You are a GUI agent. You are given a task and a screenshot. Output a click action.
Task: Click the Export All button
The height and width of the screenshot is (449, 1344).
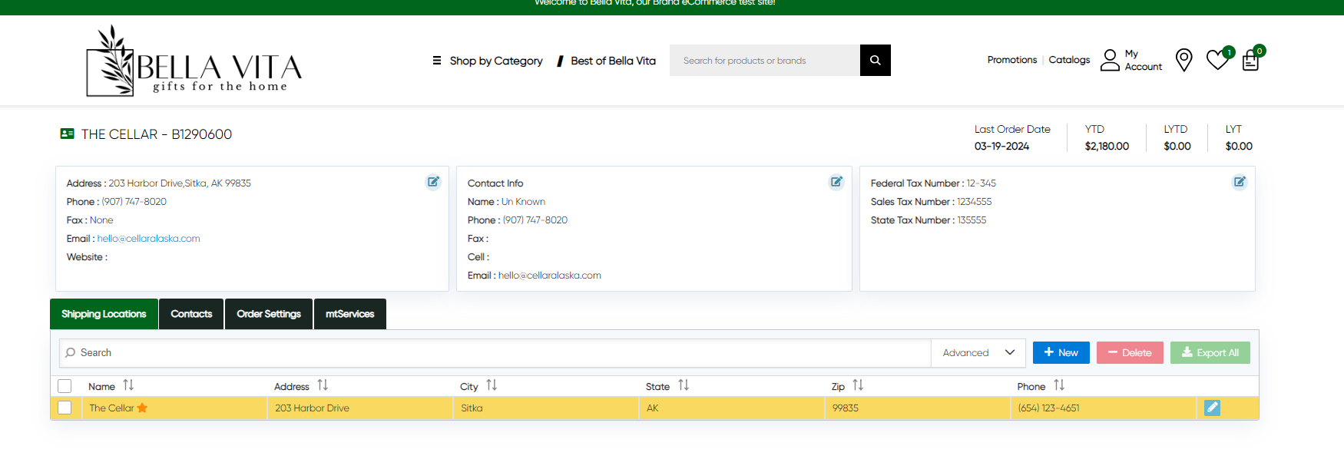pyautogui.click(x=1210, y=353)
